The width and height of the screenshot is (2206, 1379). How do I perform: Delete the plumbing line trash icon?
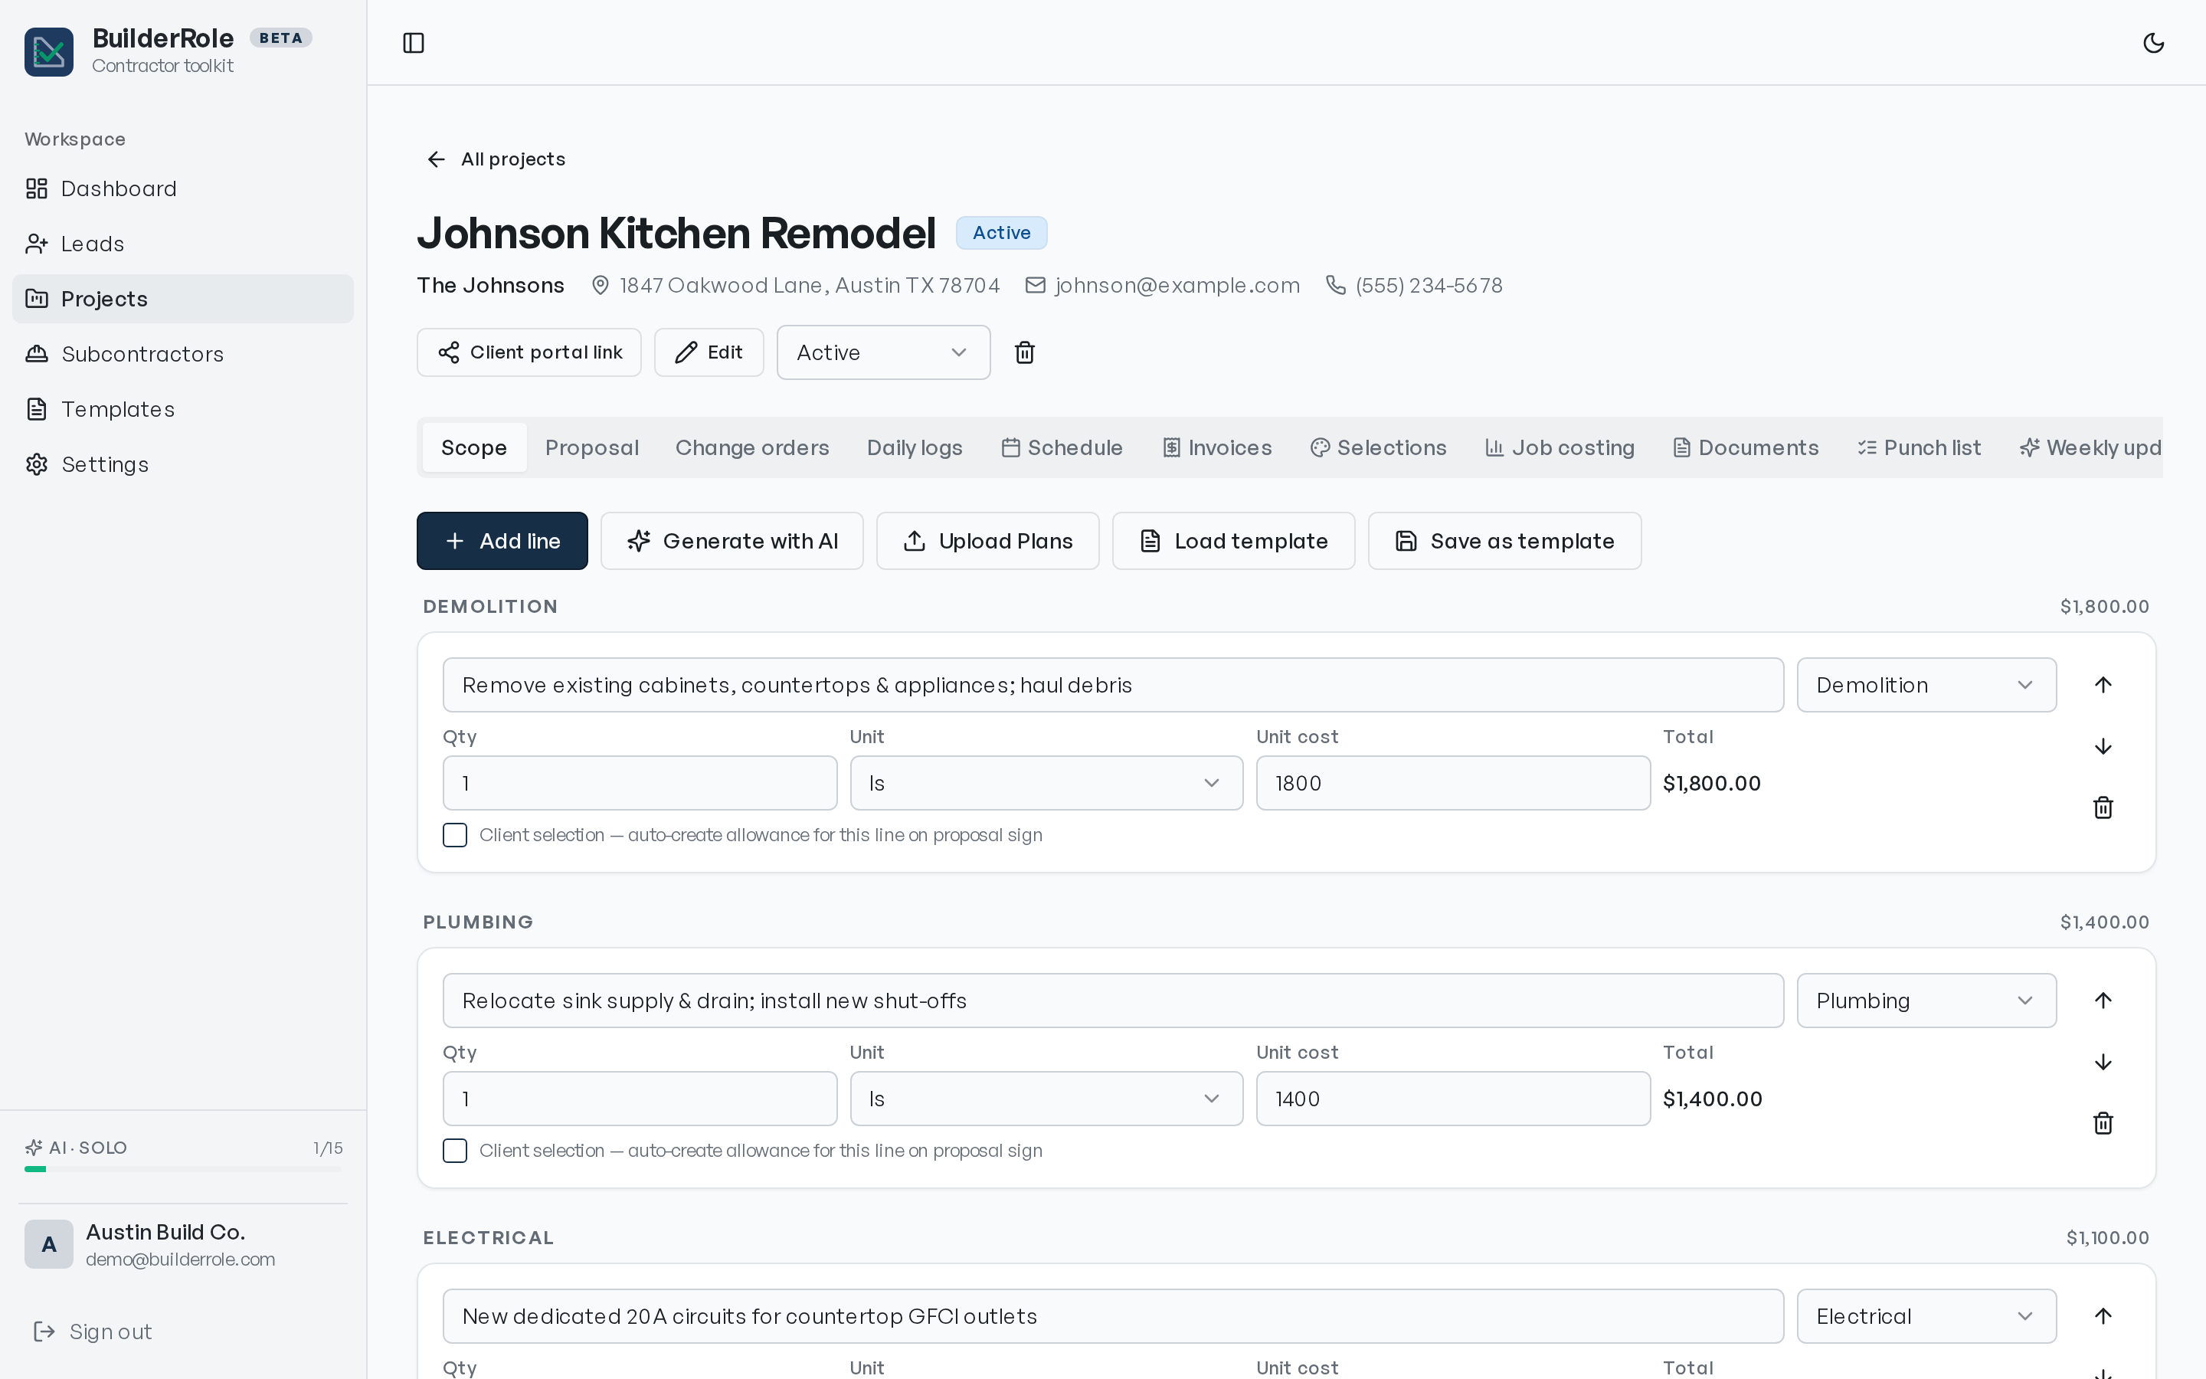coord(2103,1122)
